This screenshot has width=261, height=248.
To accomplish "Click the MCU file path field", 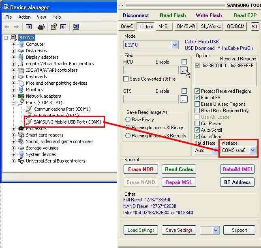I will 151,70.
